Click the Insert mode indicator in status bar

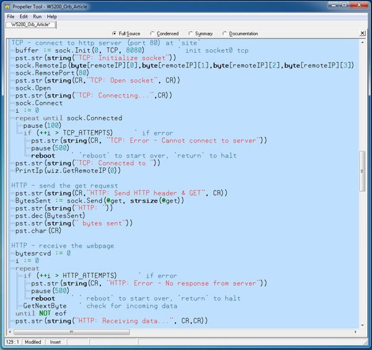tap(55, 342)
